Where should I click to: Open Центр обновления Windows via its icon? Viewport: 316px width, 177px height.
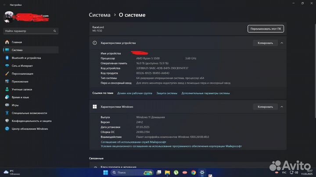[7, 128]
